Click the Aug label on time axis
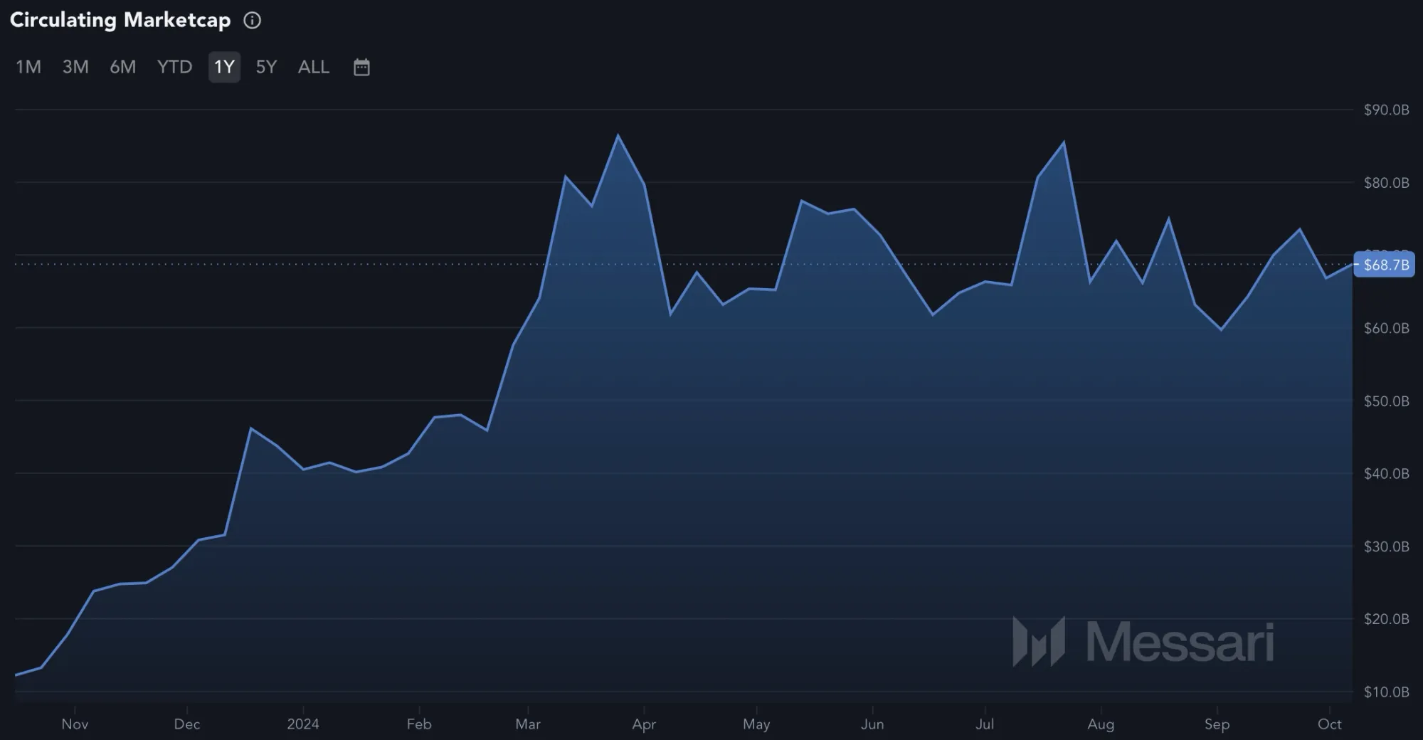Screen dimensions: 1423x740 click(1101, 724)
